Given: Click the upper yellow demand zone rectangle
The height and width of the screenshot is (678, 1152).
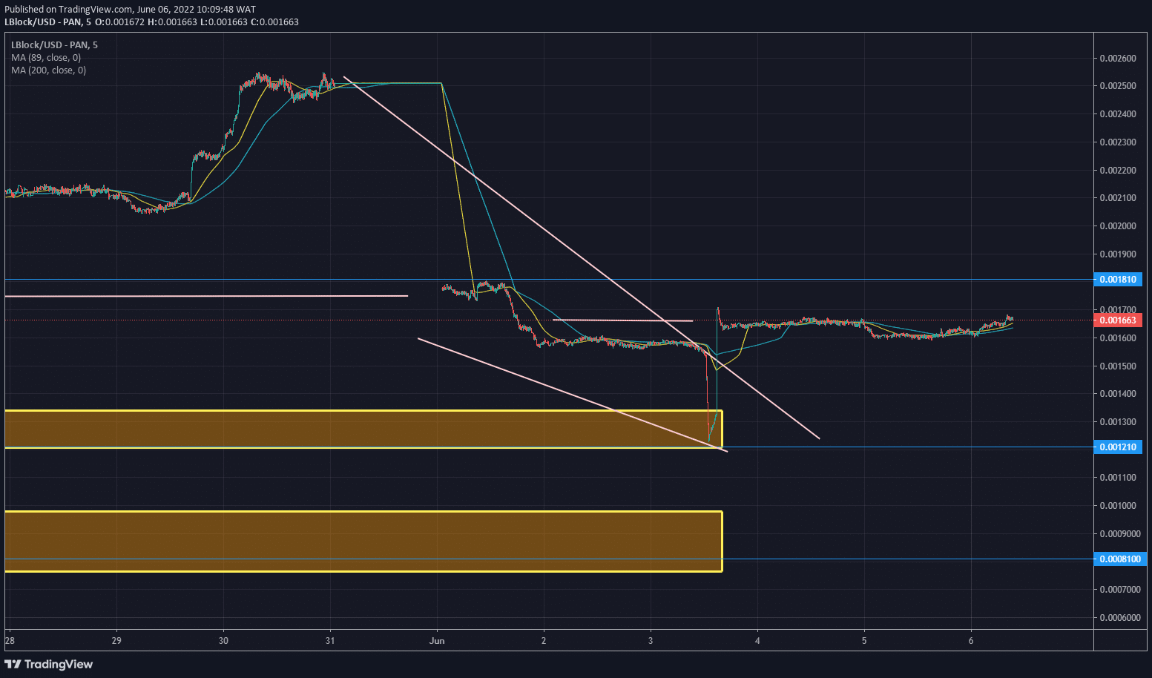Looking at the screenshot, I should coord(363,429).
